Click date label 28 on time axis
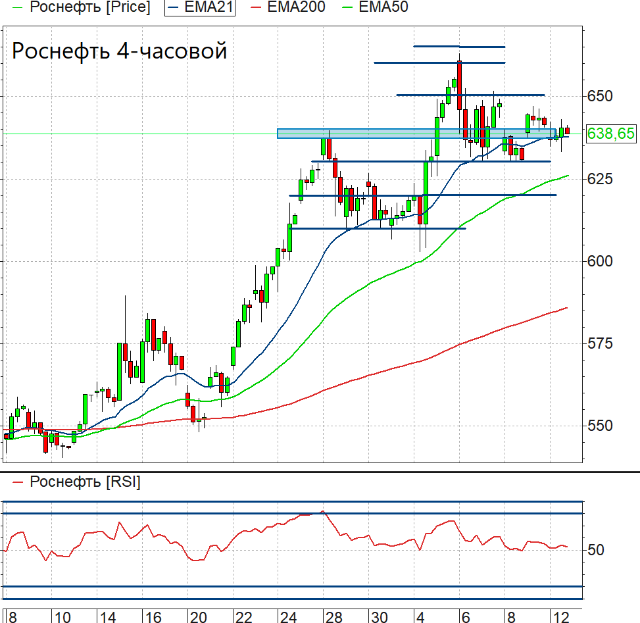Image resolution: width=640 pixels, height=623 pixels. [334, 617]
